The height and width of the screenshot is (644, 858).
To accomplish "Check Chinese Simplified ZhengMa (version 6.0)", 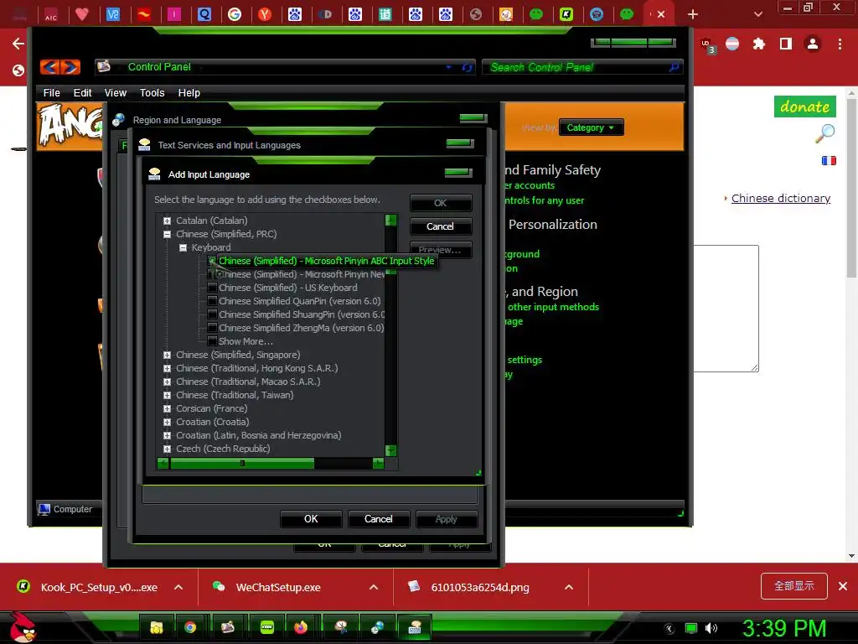I will click(x=212, y=328).
